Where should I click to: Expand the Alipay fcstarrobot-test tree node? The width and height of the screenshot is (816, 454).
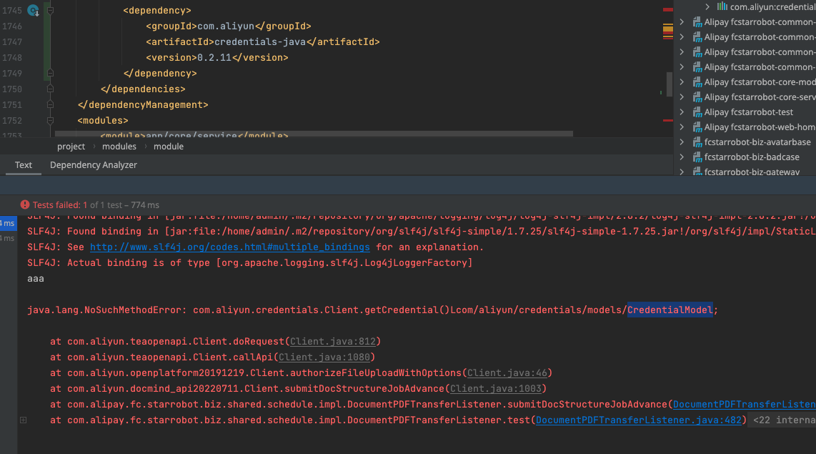point(682,112)
